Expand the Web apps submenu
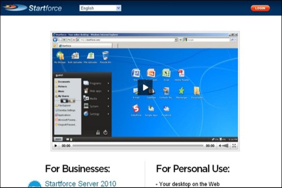282x188 pixels. (x=96, y=91)
